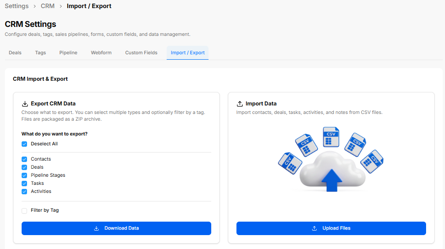Click the CRM Settings page title
The image size is (445, 249).
click(30, 24)
